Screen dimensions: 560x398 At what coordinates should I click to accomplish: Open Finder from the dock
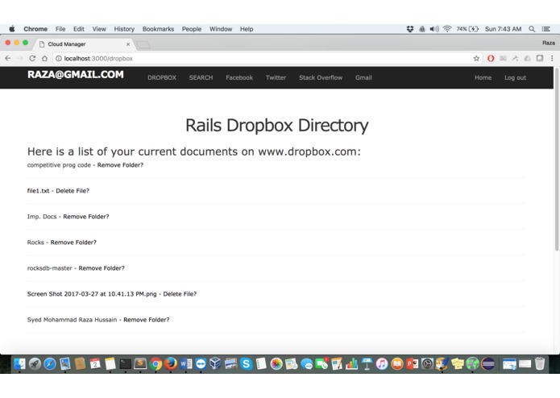point(19,363)
